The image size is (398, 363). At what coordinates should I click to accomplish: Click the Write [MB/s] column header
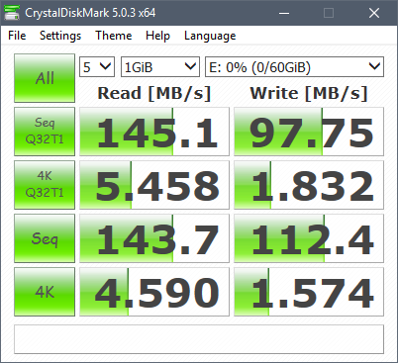pyautogui.click(x=309, y=93)
